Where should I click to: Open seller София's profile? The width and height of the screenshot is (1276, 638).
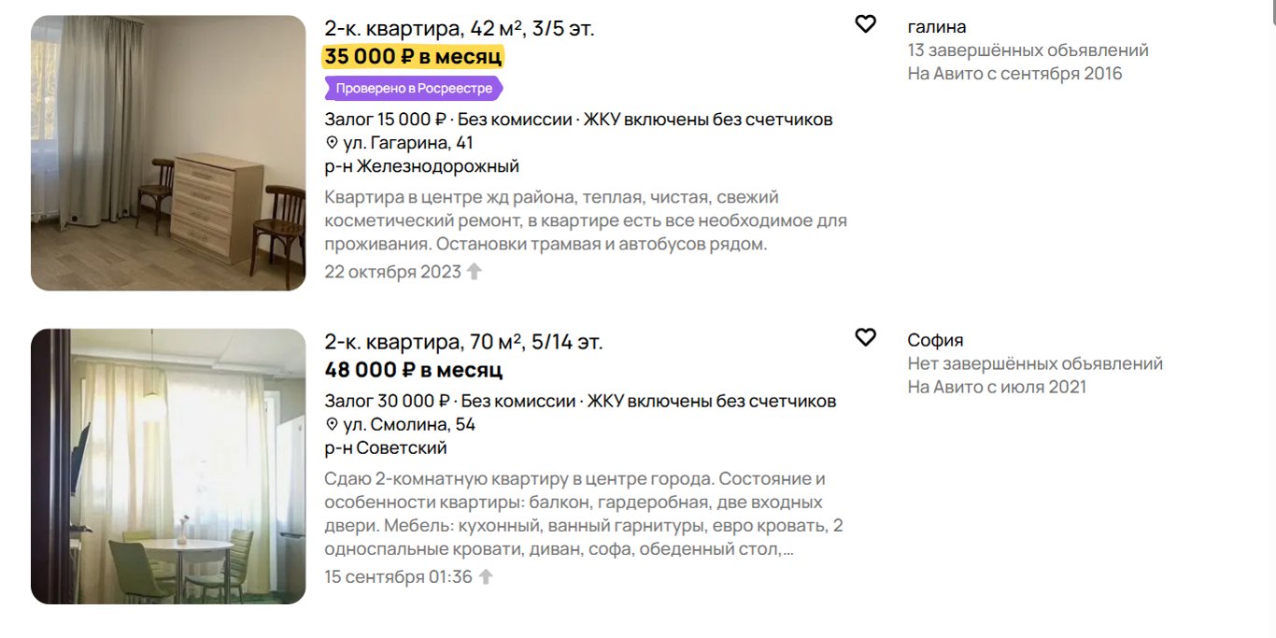click(935, 340)
